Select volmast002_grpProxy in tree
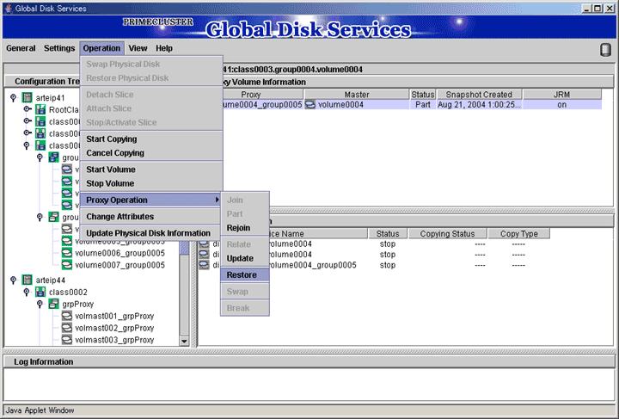The image size is (619, 419). pos(114,328)
